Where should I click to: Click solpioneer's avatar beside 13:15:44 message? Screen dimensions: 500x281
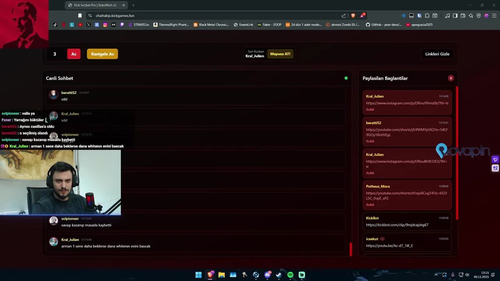coord(54,221)
